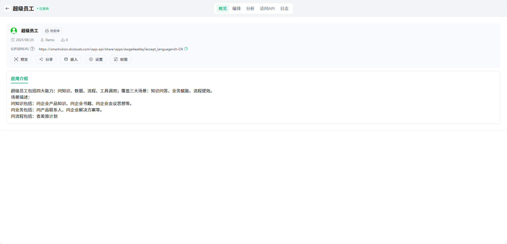Select the 访问API tab
The width and height of the screenshot is (507, 244).
point(267,8)
